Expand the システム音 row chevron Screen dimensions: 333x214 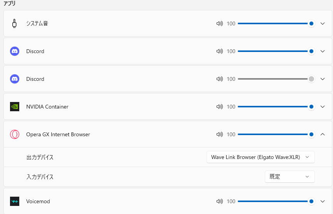pyautogui.click(x=323, y=23)
